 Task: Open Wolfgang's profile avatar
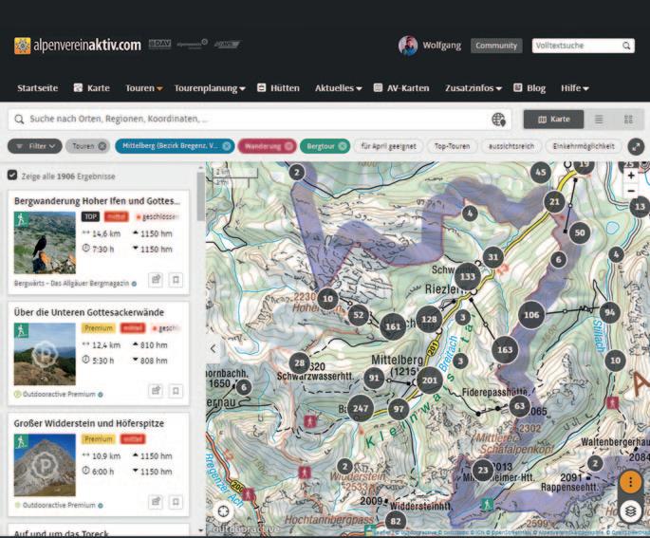click(x=408, y=46)
